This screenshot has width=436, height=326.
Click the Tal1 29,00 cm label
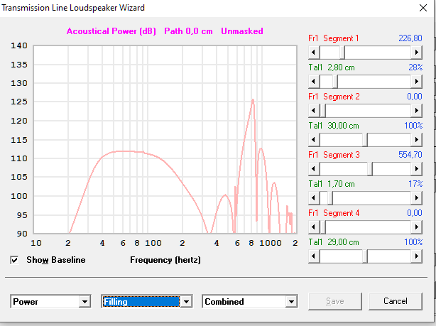pyautogui.click(x=334, y=242)
